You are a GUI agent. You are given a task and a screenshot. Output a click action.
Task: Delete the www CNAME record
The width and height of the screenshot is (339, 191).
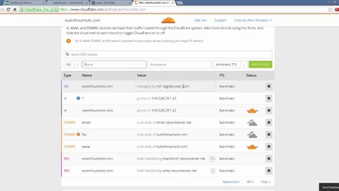pyautogui.click(x=269, y=146)
